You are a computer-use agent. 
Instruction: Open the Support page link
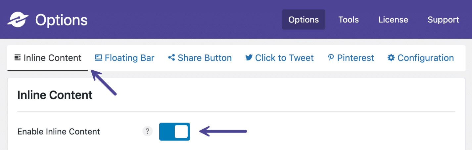[443, 19]
